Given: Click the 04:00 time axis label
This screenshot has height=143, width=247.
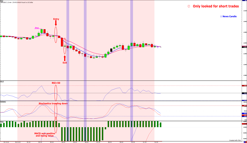Looking at the screenshot, I should (64, 142).
